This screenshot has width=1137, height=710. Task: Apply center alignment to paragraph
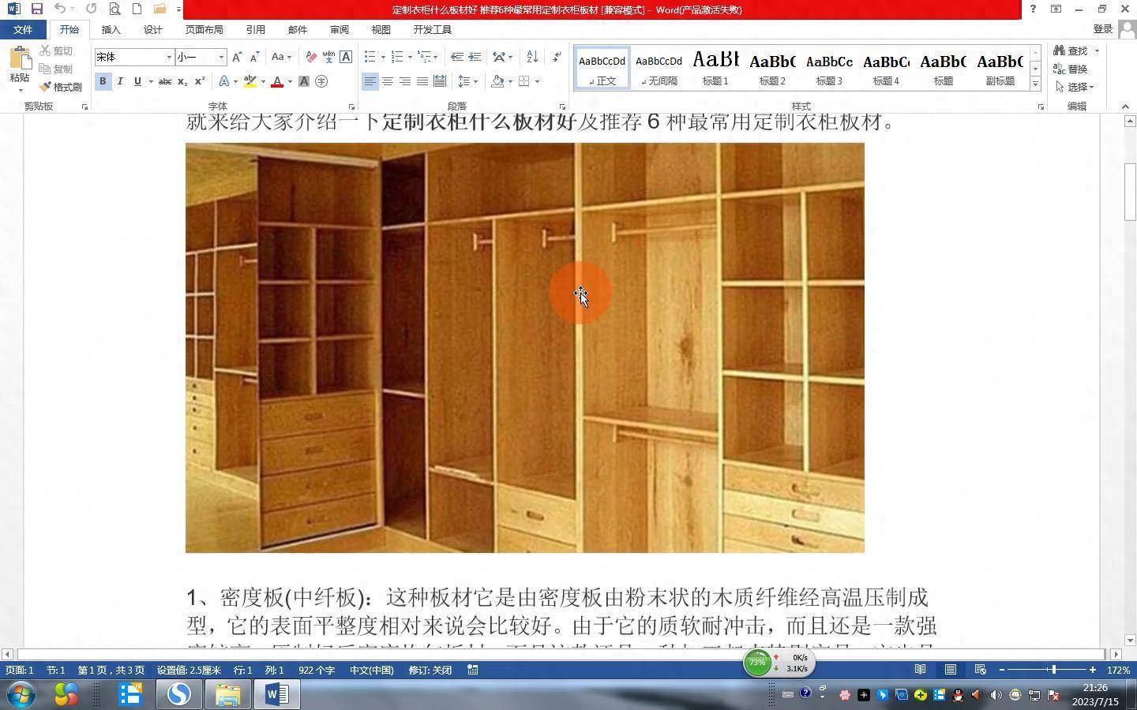388,81
